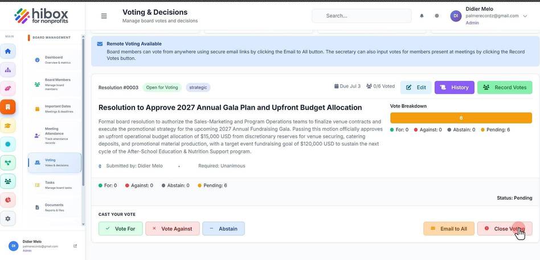Click the Vote For button

point(121,229)
